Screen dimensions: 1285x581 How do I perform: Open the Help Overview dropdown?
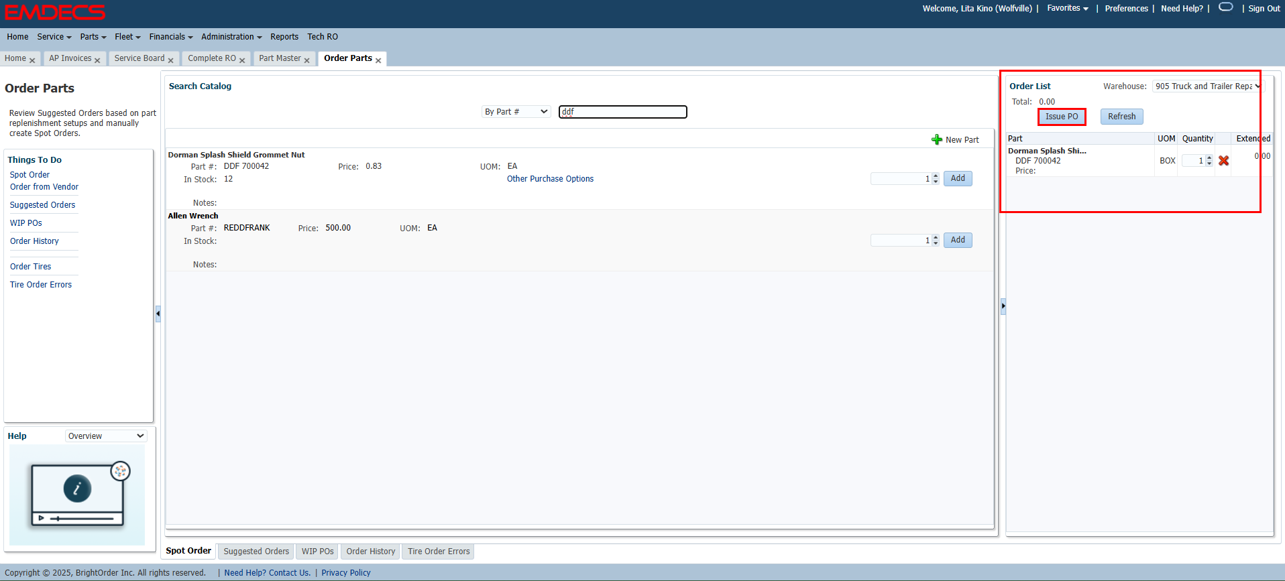(x=106, y=436)
